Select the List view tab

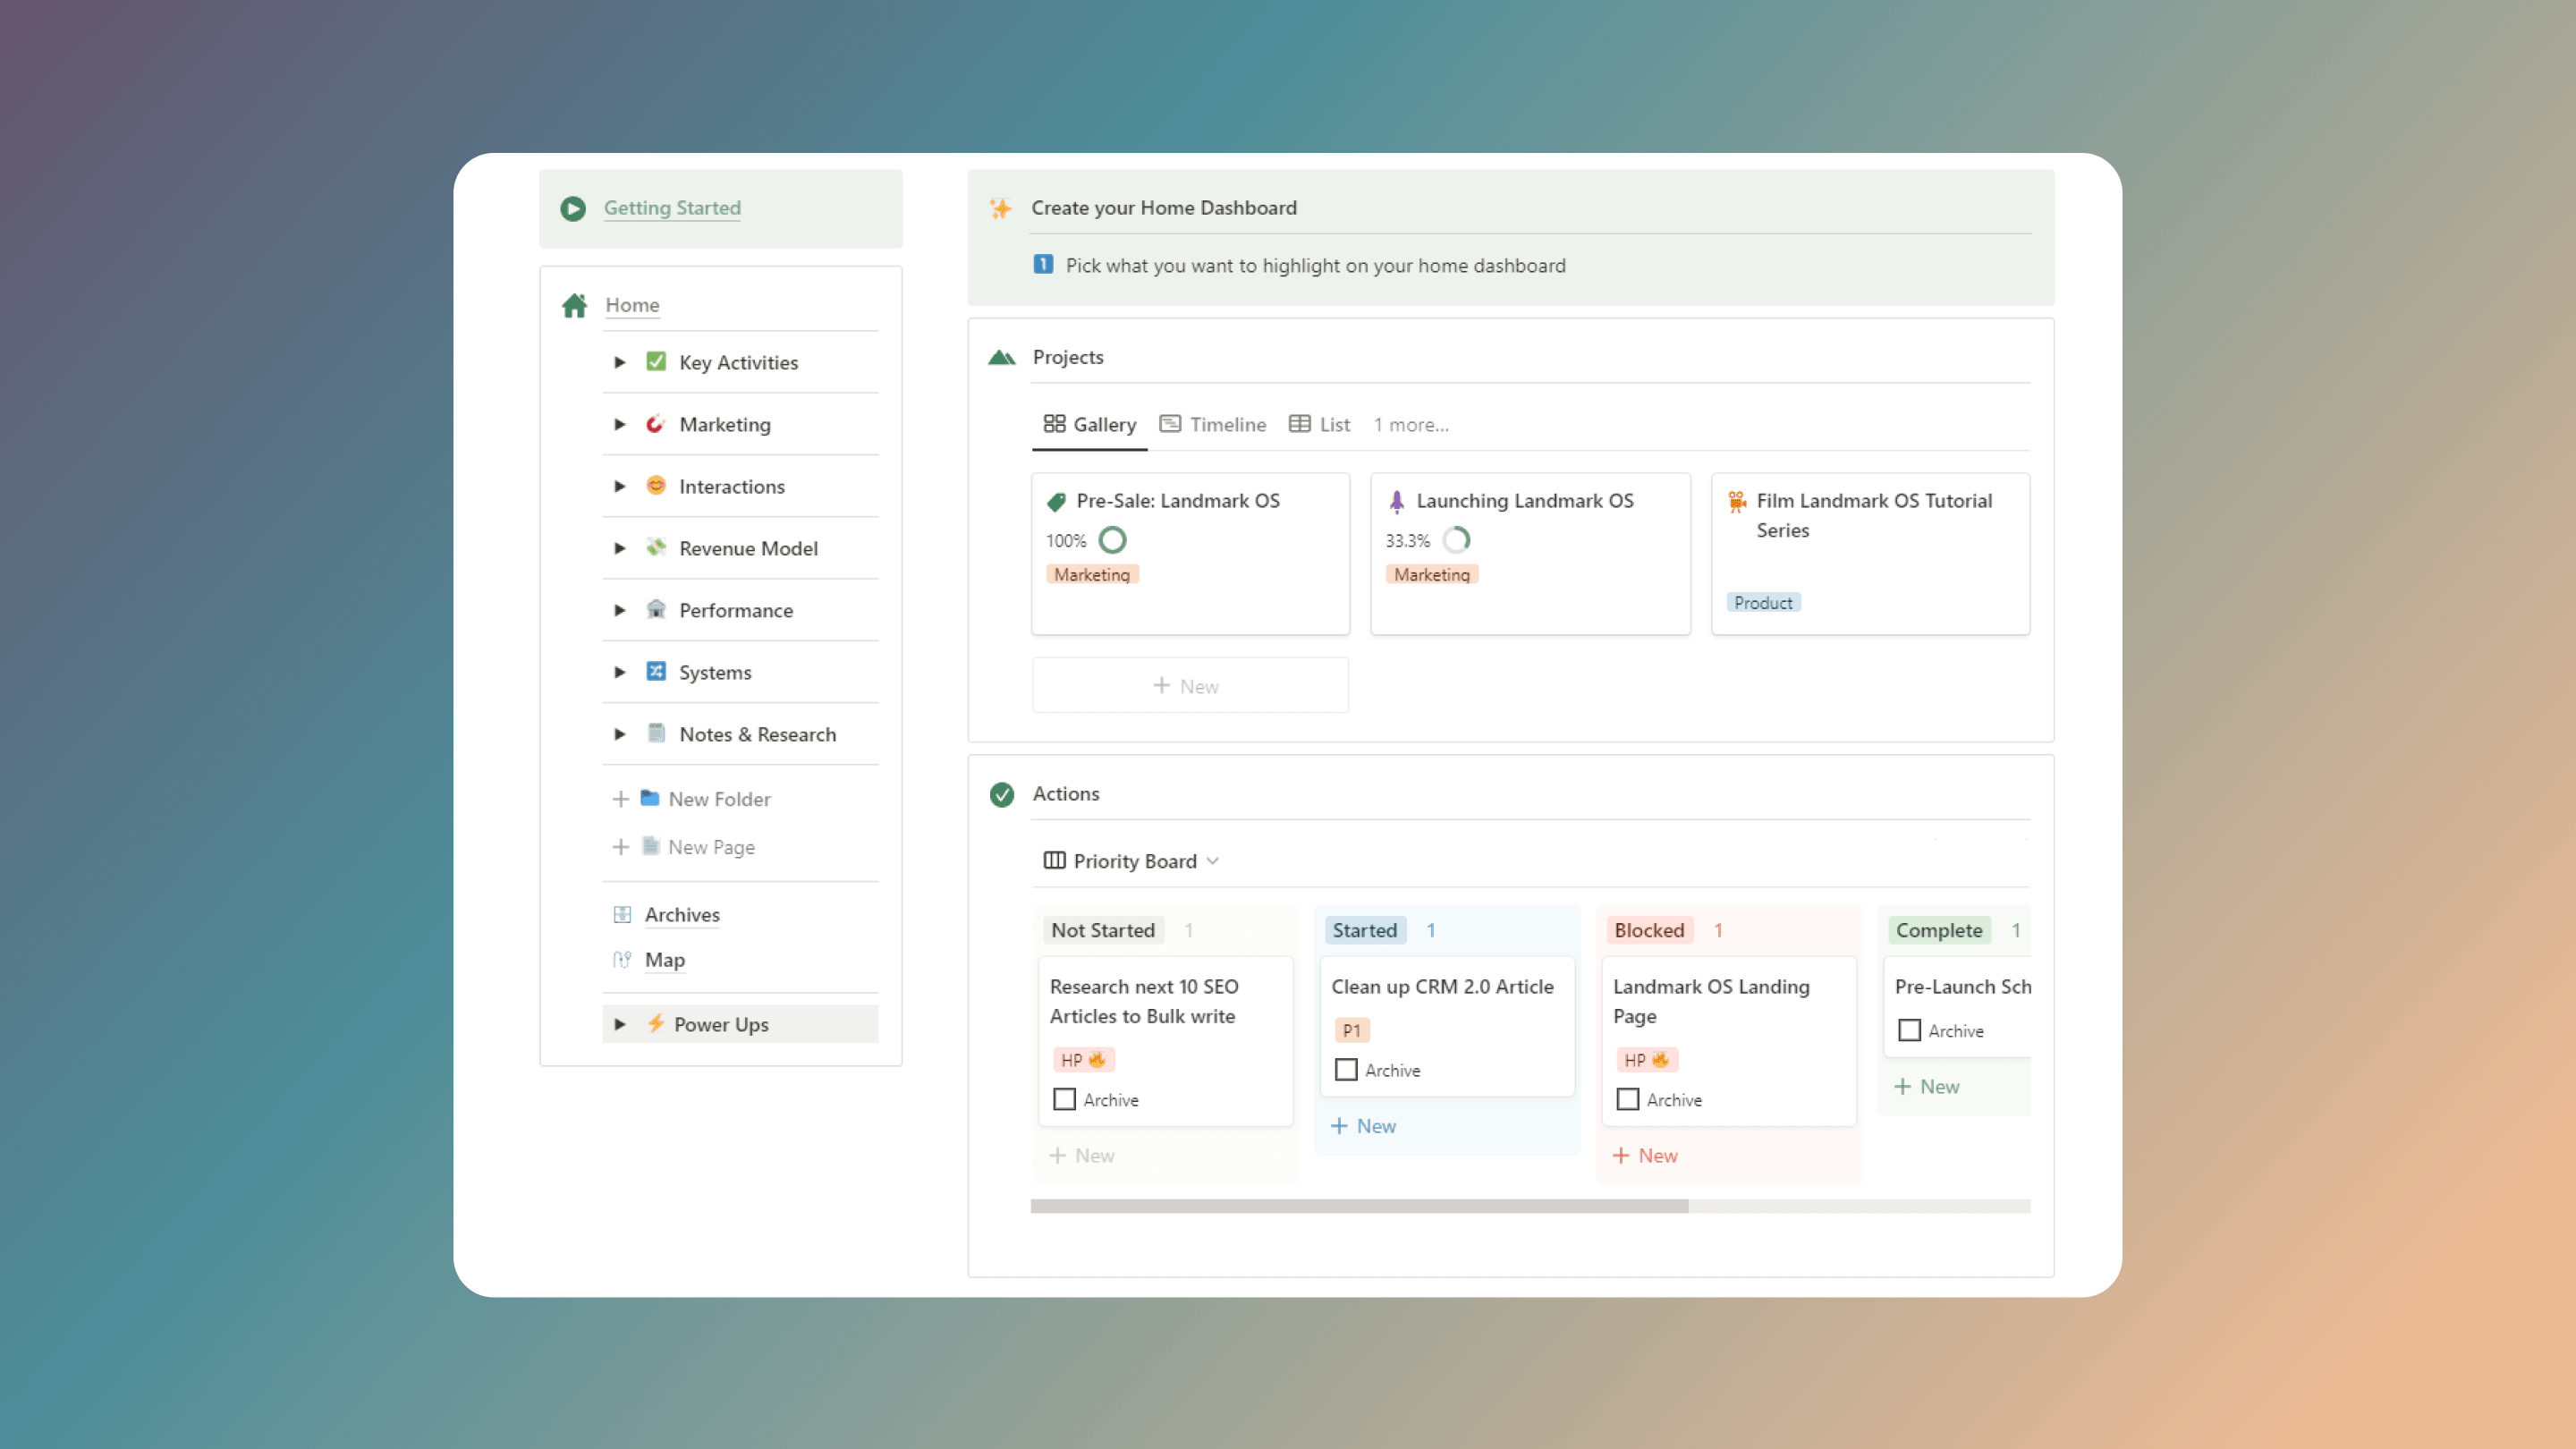[1319, 424]
